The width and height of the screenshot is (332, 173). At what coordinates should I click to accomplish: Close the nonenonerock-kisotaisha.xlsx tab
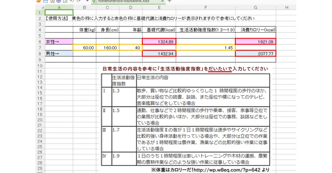[162, 1]
